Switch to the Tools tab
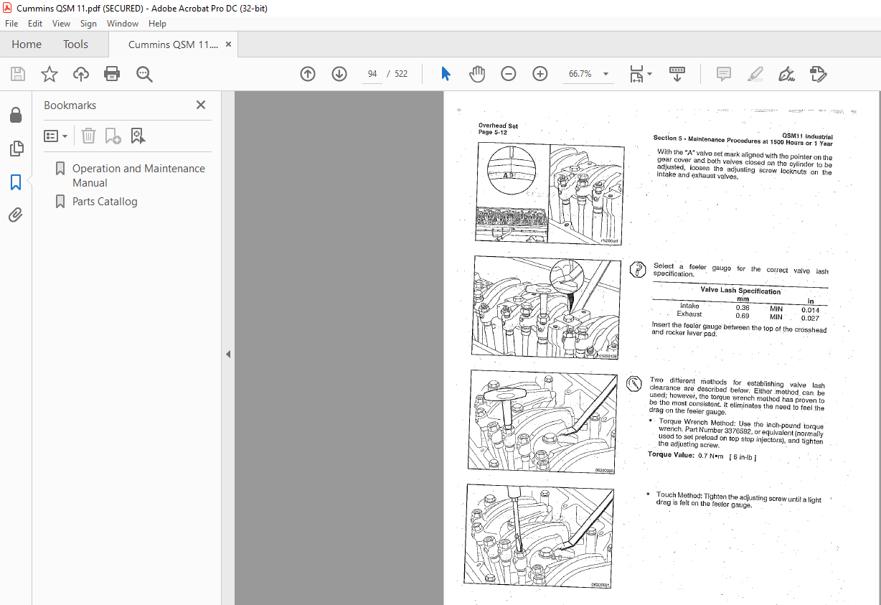The width and height of the screenshot is (881, 605). coord(75,44)
